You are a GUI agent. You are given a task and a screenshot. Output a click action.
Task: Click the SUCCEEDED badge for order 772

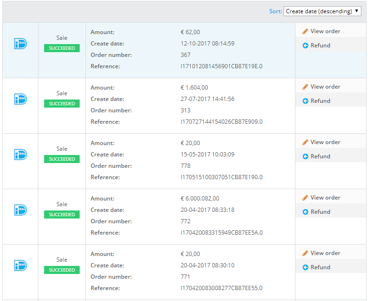pos(62,215)
